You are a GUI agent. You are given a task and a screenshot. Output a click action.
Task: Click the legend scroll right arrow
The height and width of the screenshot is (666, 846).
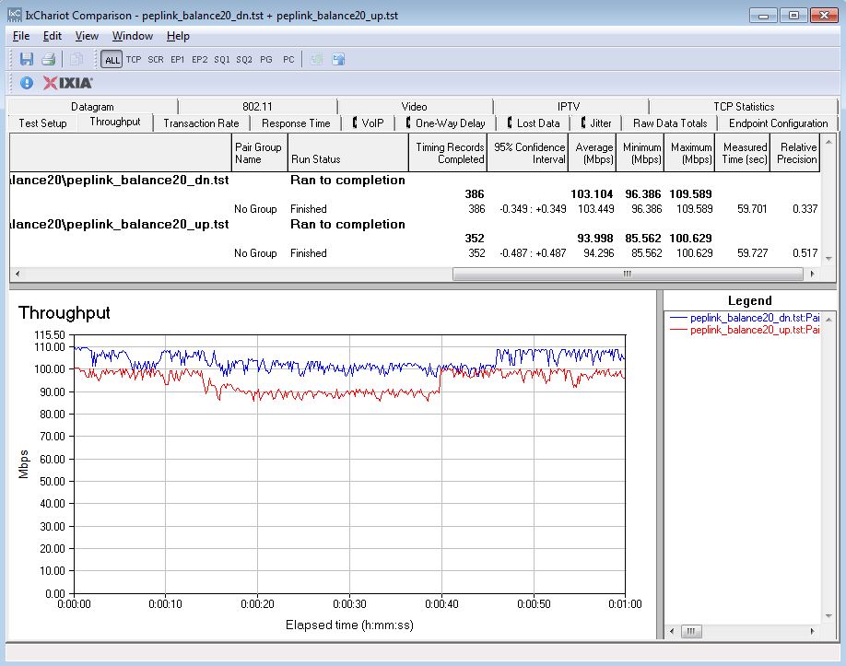point(813,631)
